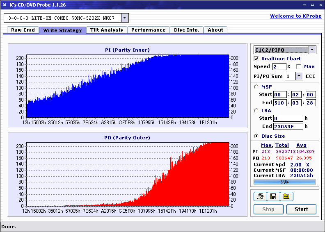325x232 pixels.
Task: Click the MSF Start minutes field 00
Action: pyautogui.click(x=280, y=95)
